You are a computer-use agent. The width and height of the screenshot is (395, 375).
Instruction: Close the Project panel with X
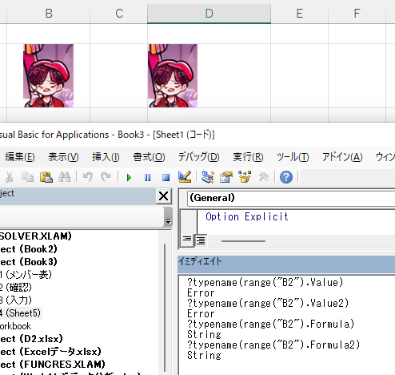point(163,196)
